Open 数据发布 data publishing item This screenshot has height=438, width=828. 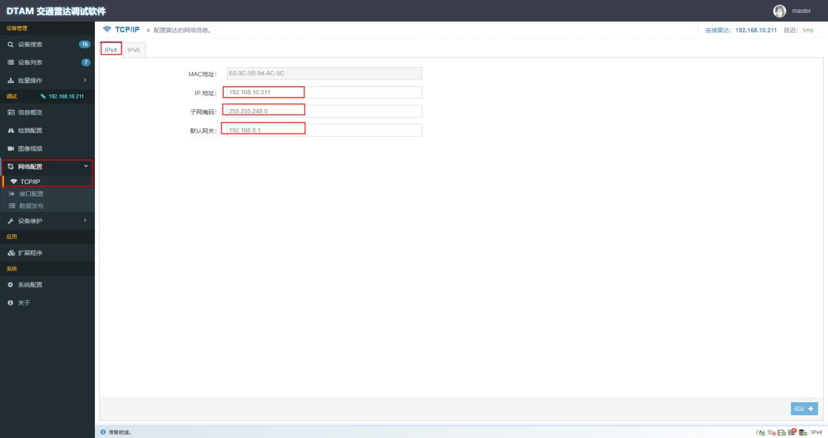(x=30, y=205)
